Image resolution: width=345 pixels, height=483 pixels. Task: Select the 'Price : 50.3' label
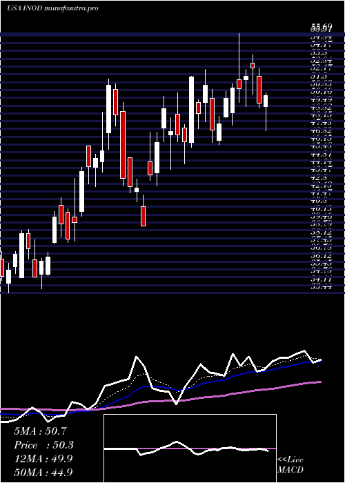pyautogui.click(x=44, y=445)
